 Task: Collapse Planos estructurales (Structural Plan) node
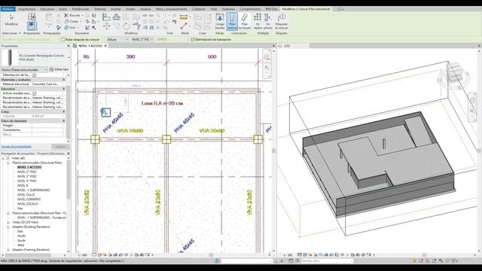click(8, 163)
